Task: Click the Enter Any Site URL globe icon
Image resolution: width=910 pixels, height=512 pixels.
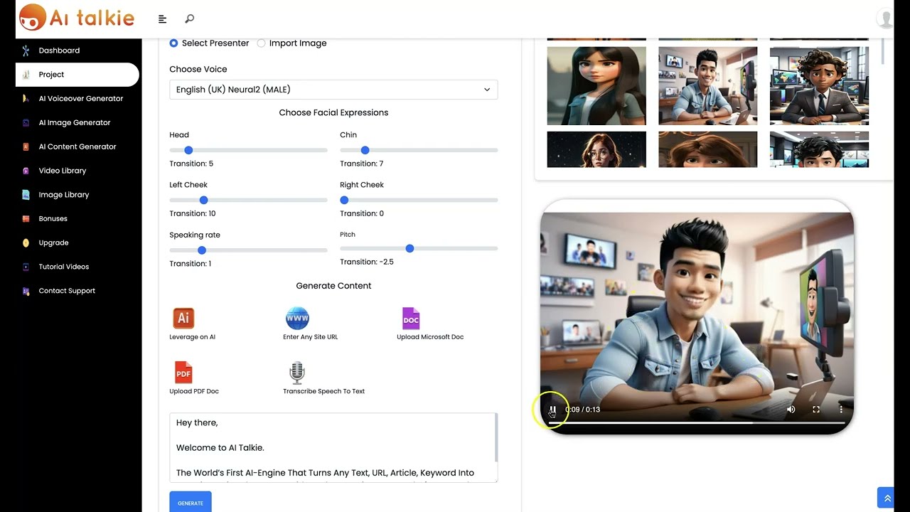Action: [297, 318]
